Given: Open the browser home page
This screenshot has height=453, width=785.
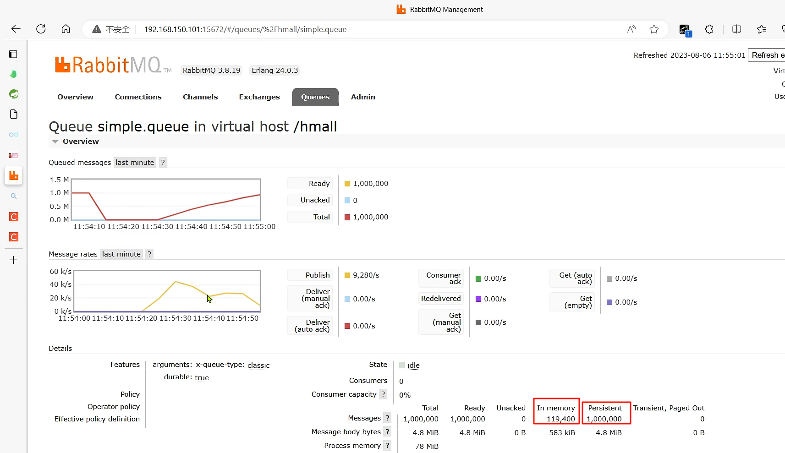Looking at the screenshot, I should point(66,29).
